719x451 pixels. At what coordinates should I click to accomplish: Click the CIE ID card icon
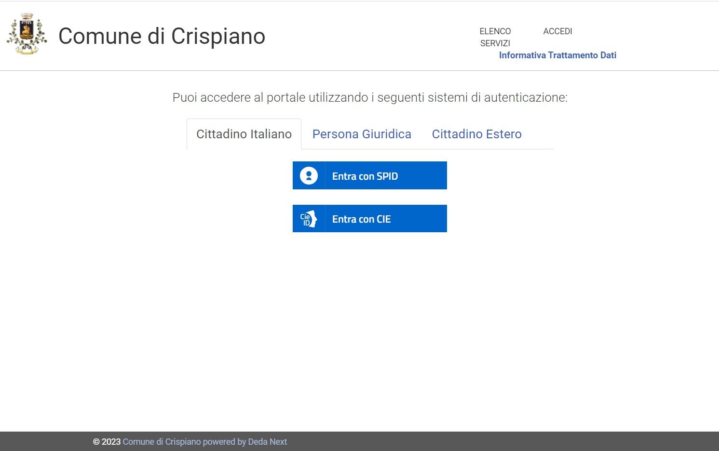(309, 219)
